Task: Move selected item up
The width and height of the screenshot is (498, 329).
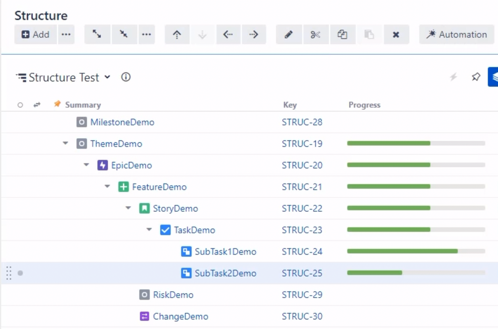Action: 177,34
